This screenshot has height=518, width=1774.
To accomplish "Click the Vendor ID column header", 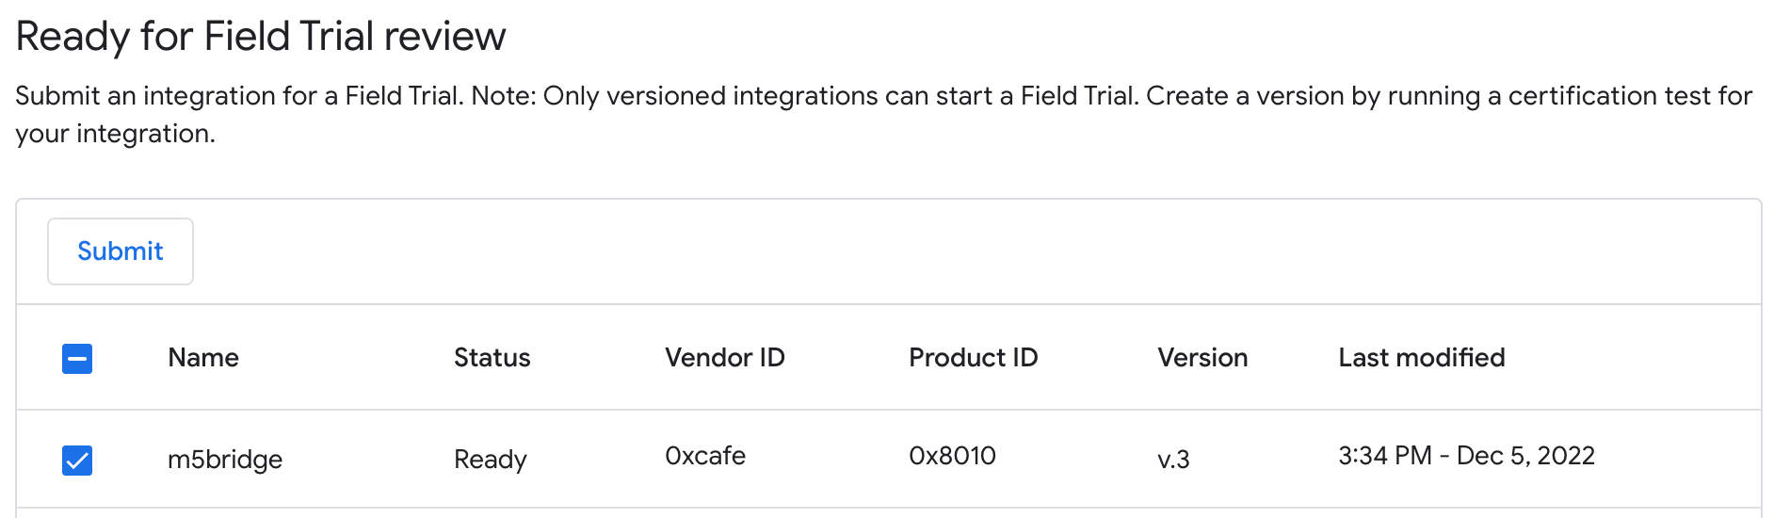I will click(724, 358).
